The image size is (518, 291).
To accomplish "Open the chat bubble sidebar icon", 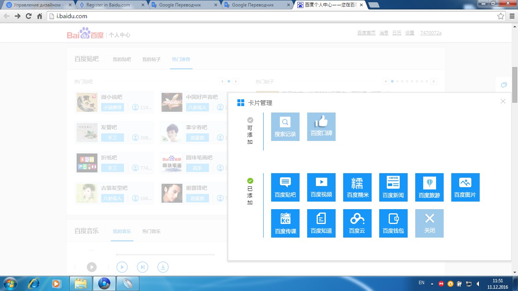I will pyautogui.click(x=504, y=85).
